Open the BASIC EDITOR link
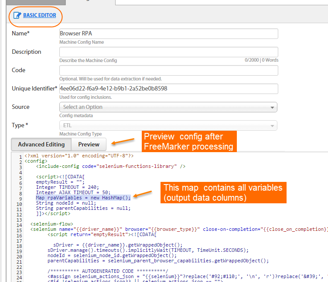 point(40,15)
